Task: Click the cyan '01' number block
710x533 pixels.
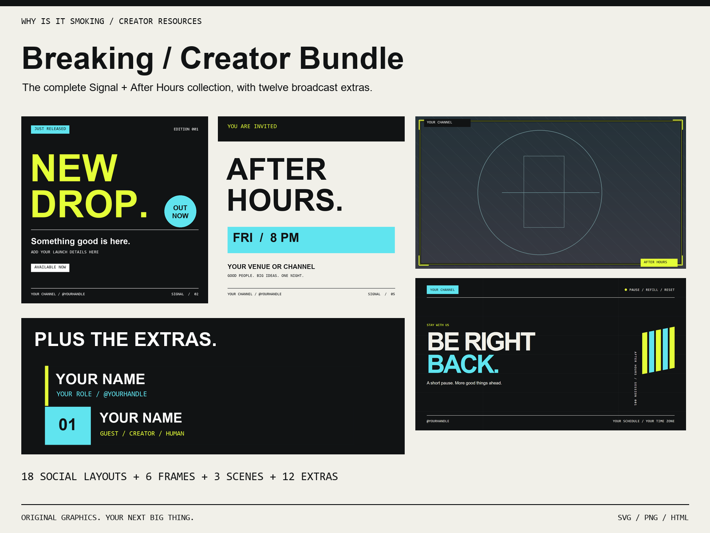Action: click(68, 426)
